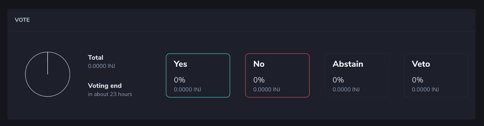
Task: Click the 0% value under Veto
Action: tap(417, 80)
